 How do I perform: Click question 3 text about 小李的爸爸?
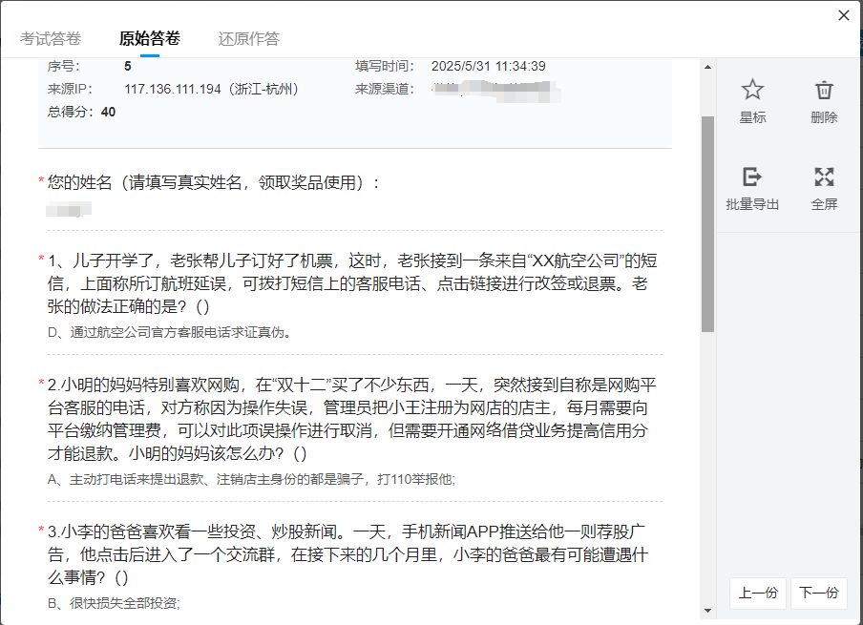click(347, 554)
